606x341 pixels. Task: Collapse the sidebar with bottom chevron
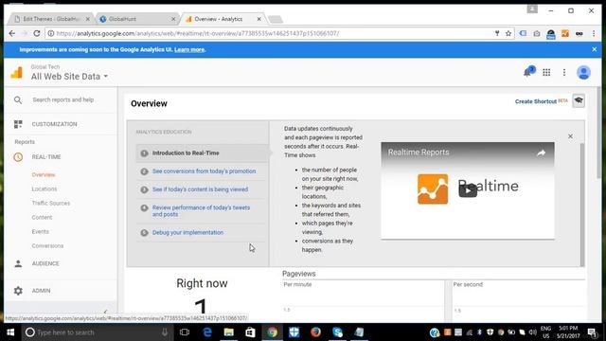pos(105,312)
